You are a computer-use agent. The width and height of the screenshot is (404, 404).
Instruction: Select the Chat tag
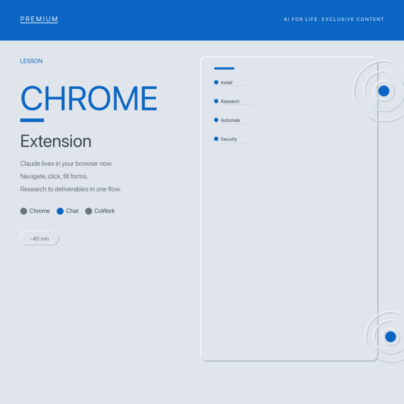click(72, 211)
